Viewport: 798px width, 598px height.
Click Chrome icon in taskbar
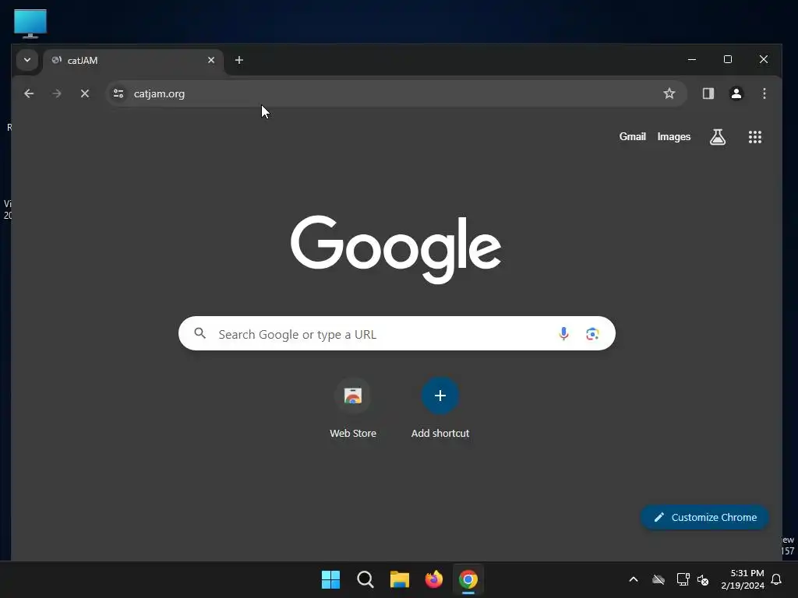coord(468,579)
